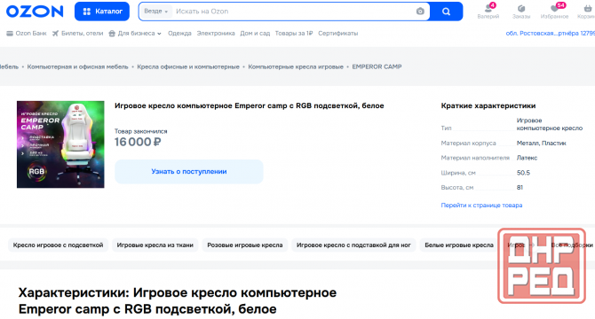Click the Латекс filler value
Screen dimensions: 595x319
(x=527, y=158)
